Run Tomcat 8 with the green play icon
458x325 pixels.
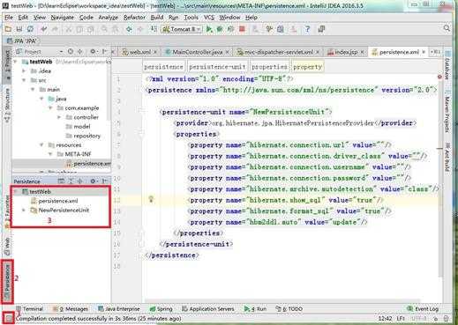[209, 29]
